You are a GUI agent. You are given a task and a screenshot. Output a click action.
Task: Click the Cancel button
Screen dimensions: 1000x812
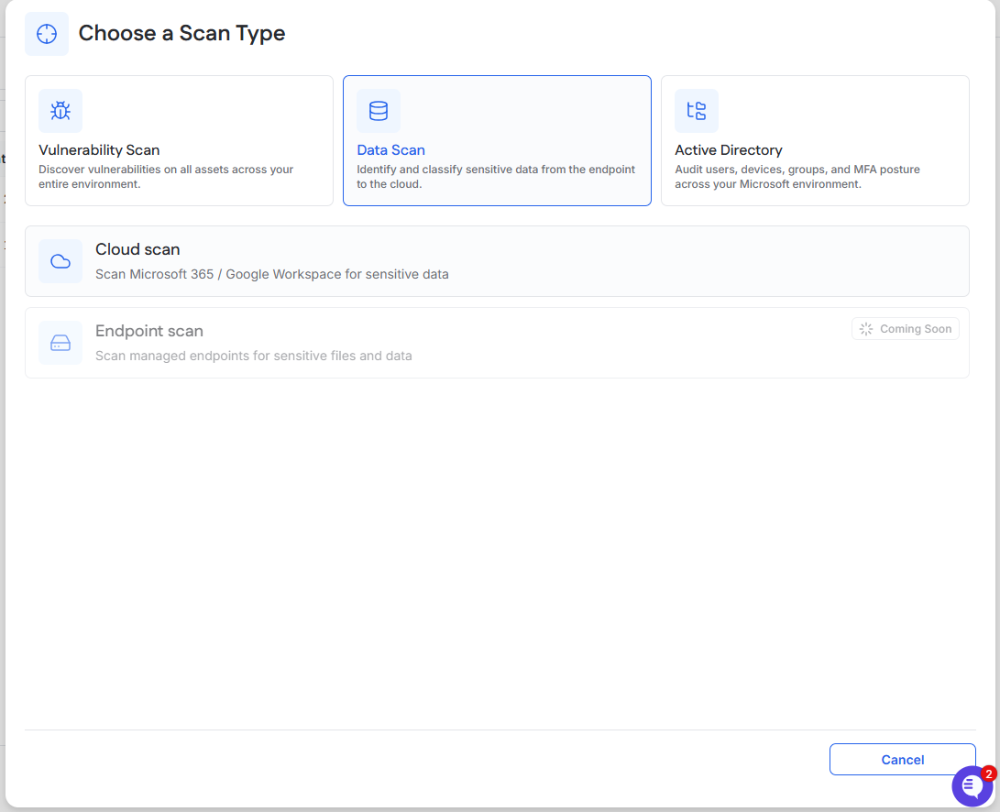click(903, 760)
